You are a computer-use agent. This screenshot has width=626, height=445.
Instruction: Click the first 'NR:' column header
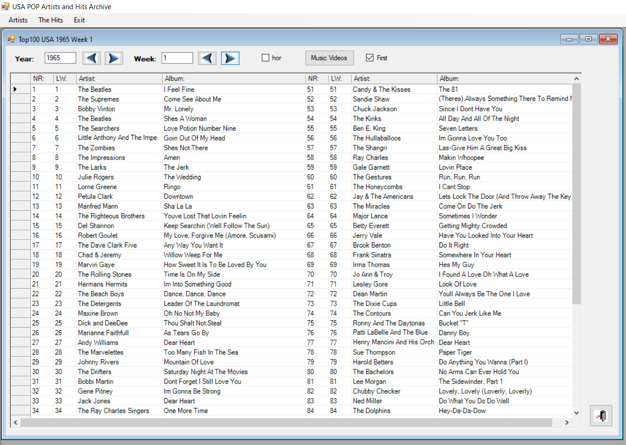tap(42, 79)
